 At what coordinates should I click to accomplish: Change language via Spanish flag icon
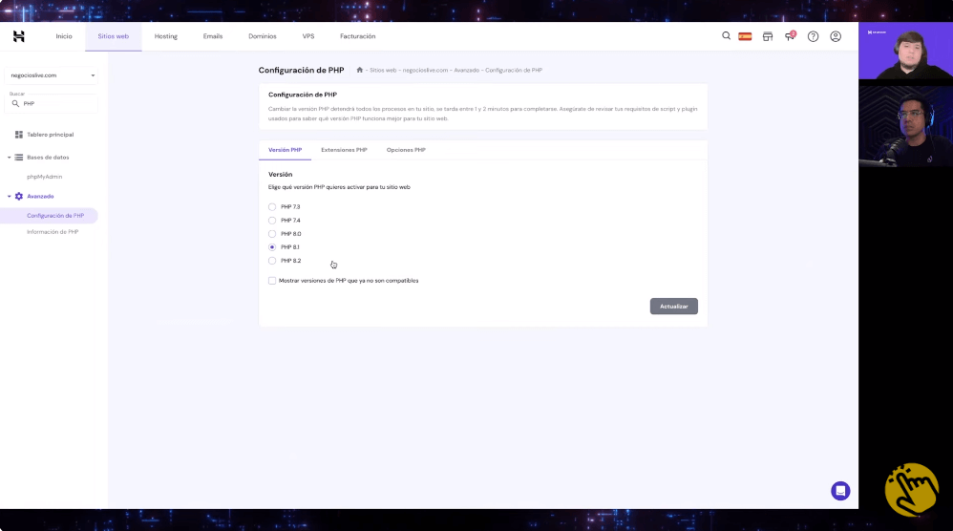[x=745, y=36]
